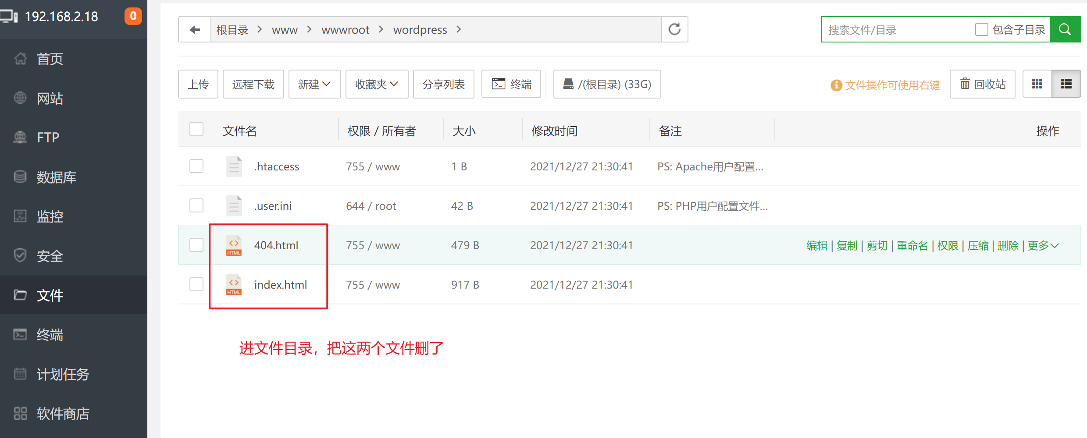Click 压缩 compress link for 404.html

click(978, 246)
